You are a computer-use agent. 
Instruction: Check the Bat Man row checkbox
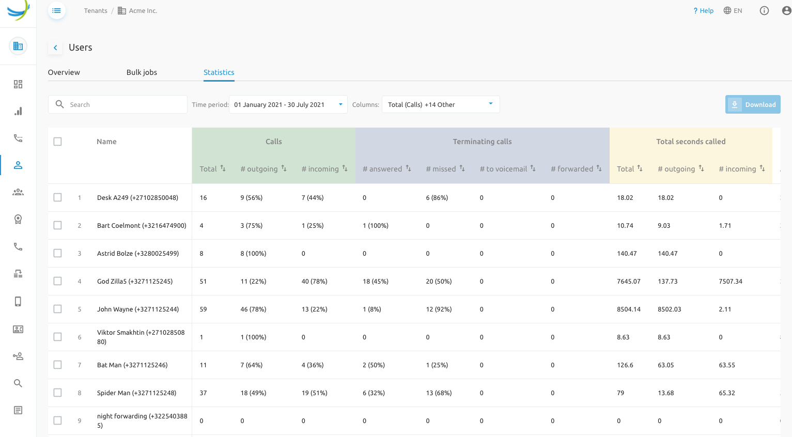pos(57,365)
